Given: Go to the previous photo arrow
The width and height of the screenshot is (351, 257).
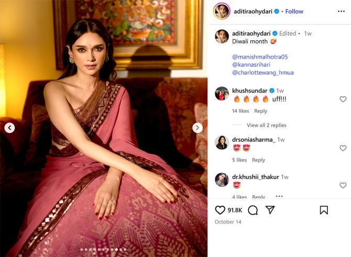Looking at the screenshot, I should 9,128.
